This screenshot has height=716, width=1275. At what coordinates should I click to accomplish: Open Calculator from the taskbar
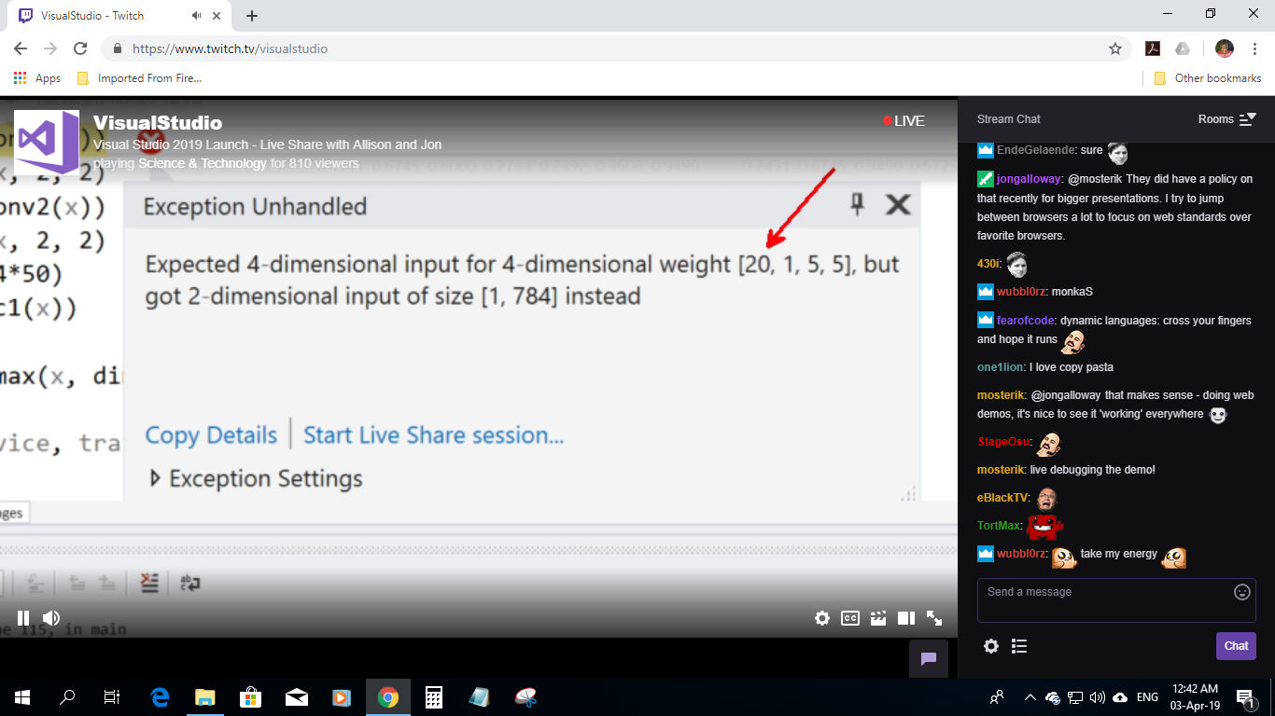tap(433, 696)
